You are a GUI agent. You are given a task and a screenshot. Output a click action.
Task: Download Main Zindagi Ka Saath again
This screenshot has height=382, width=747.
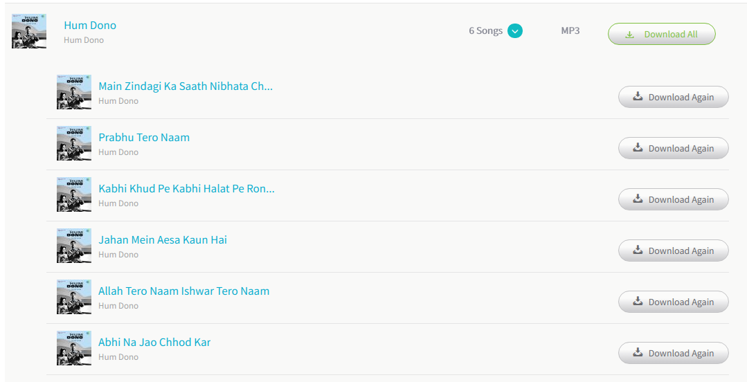[673, 97]
